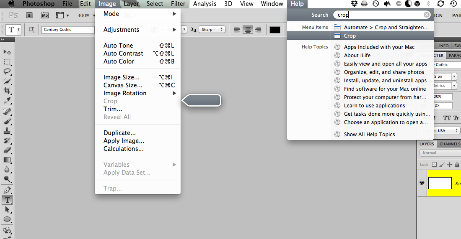Select the Background layer thumbnail
Screen dimensions: 461x239
point(440,183)
